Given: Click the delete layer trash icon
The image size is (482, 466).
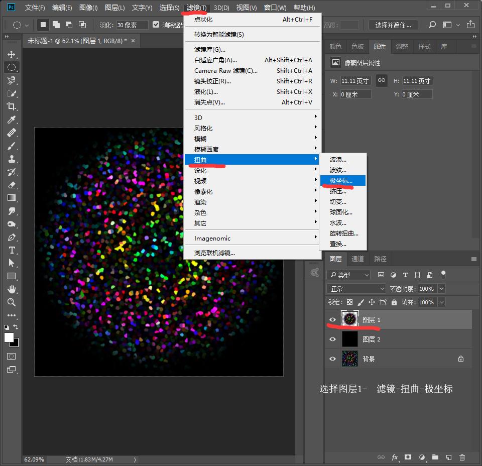Looking at the screenshot, I should (x=462, y=457).
